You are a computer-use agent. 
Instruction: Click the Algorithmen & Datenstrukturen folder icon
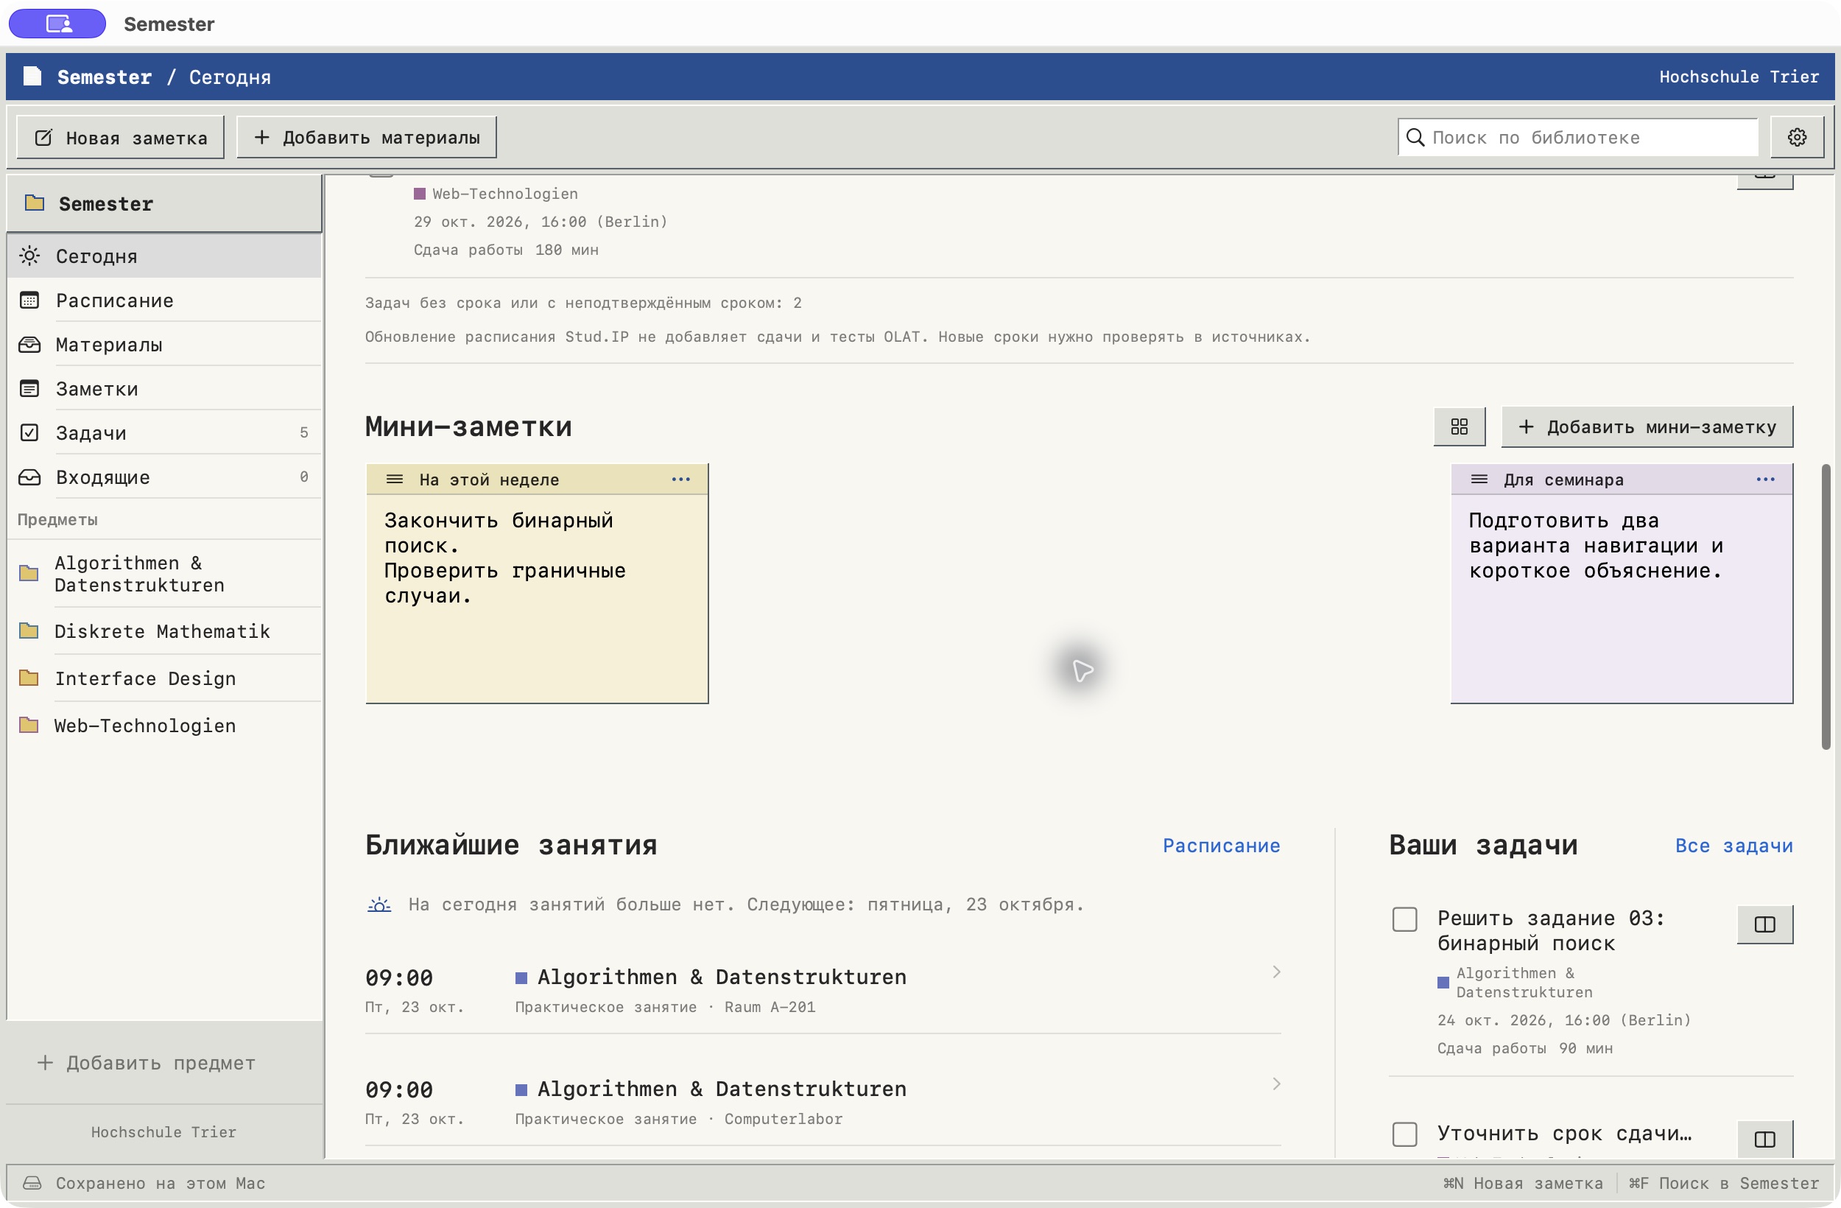(29, 572)
